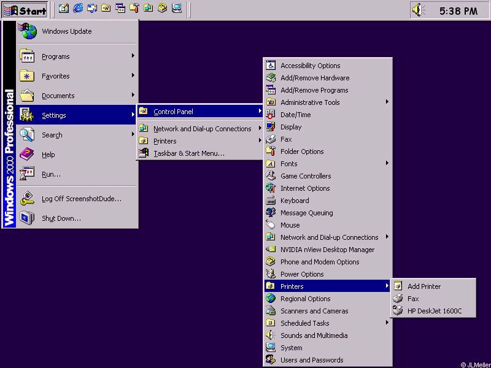Viewport: 491px width, 368px height.
Task: Expand the Search submenu arrow
Action: point(133,134)
